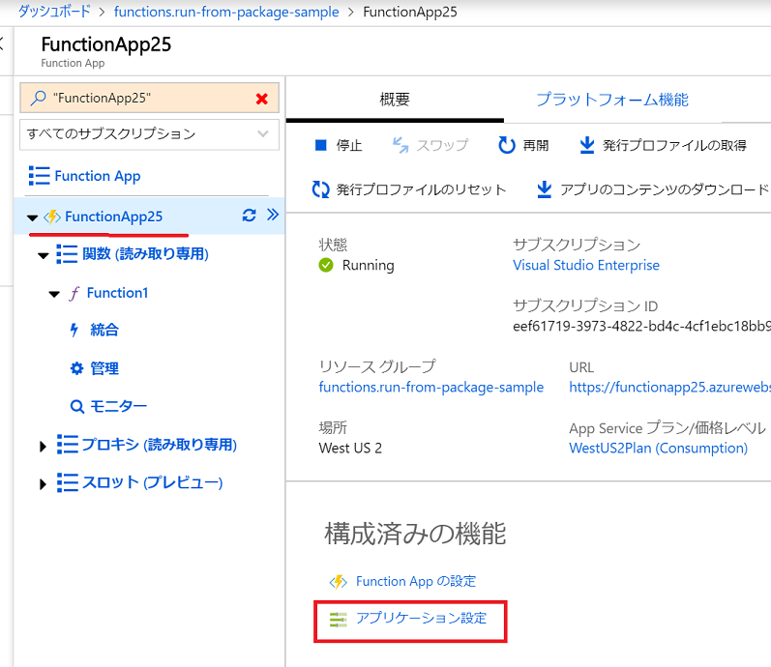
Task: Go to ダッシュボード in breadcrumb
Action: click(54, 12)
